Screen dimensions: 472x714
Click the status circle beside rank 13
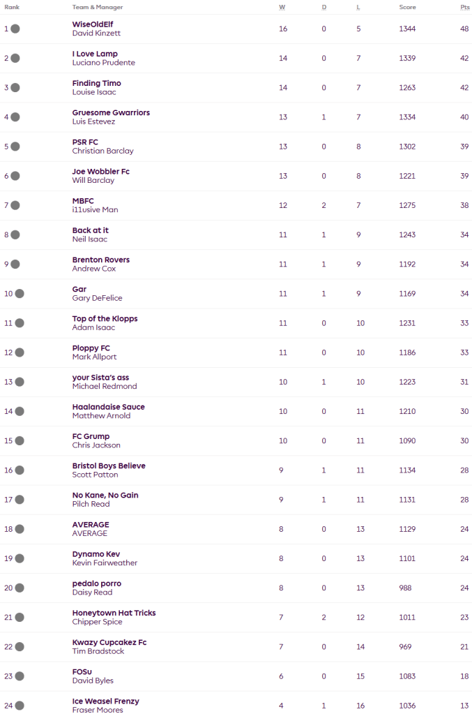click(20, 382)
